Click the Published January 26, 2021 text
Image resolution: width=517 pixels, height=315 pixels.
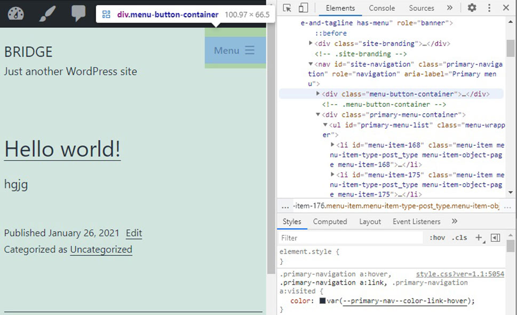point(62,233)
